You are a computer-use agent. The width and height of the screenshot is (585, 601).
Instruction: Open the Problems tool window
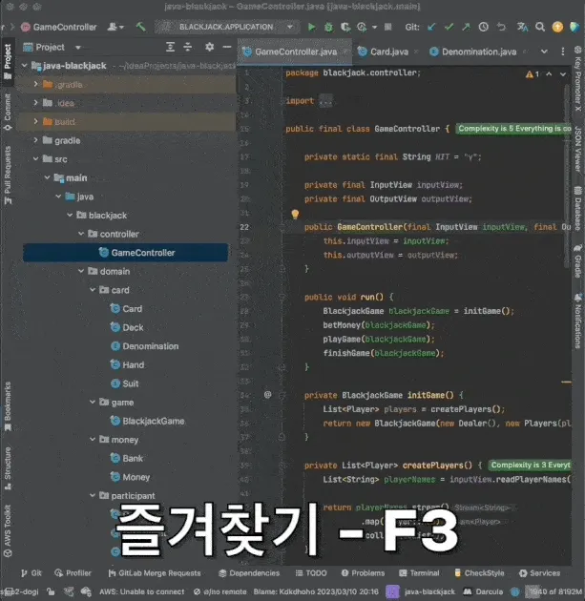pos(363,573)
